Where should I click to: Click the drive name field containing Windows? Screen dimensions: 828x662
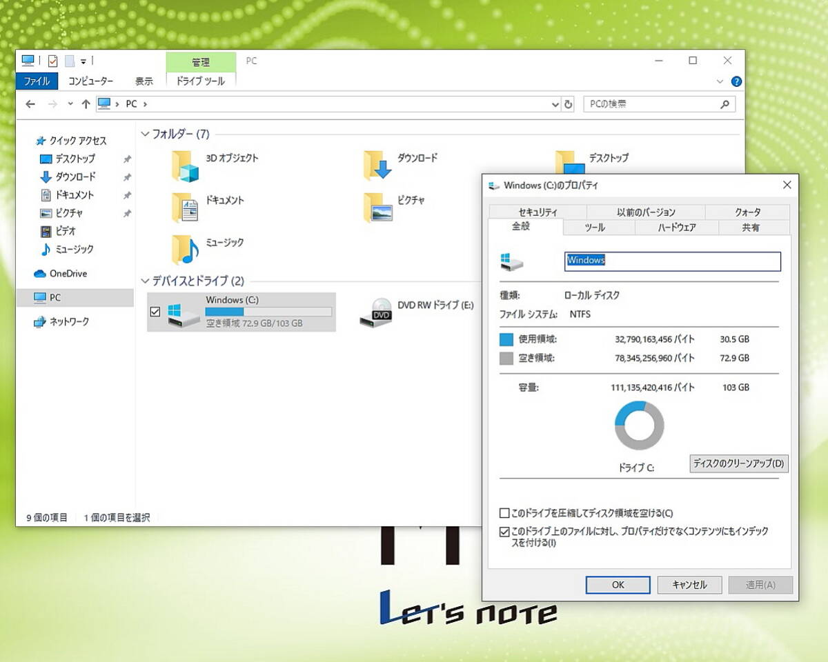click(x=673, y=261)
